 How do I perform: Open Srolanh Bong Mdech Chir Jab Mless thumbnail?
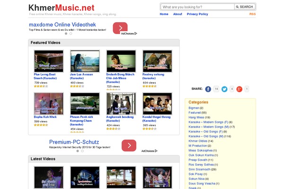(x=121, y=61)
